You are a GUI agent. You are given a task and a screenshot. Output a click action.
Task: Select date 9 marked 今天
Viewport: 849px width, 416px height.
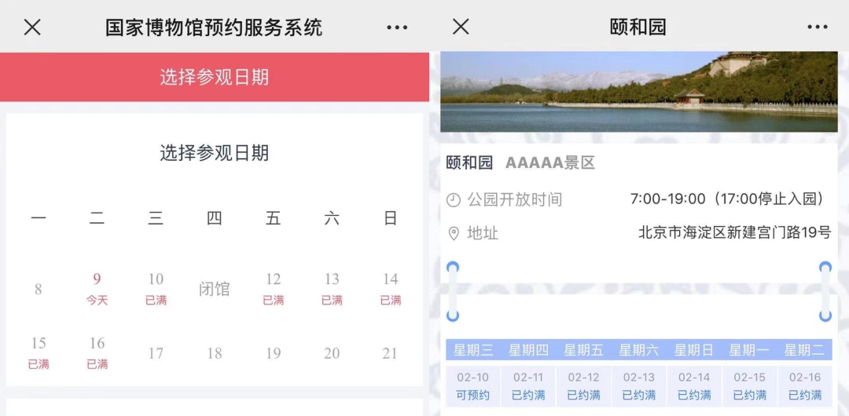click(97, 289)
